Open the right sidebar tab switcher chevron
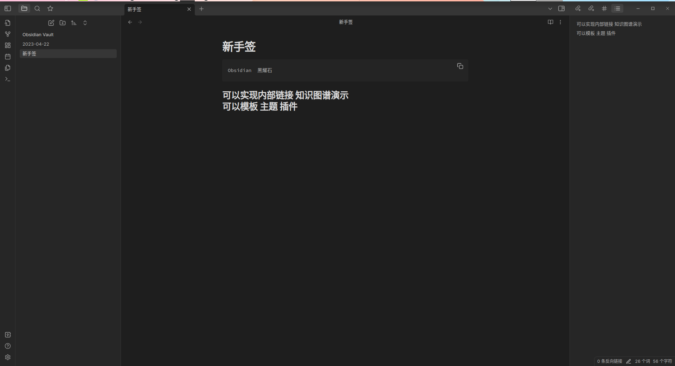This screenshot has height=366, width=675. 550,8
